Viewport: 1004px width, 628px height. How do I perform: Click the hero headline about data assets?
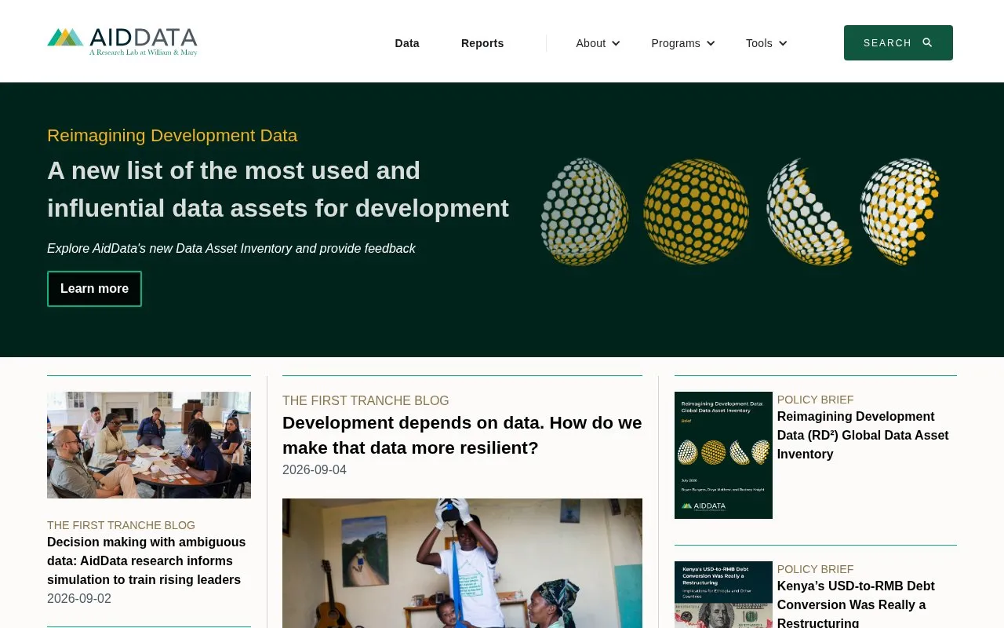tap(278, 189)
